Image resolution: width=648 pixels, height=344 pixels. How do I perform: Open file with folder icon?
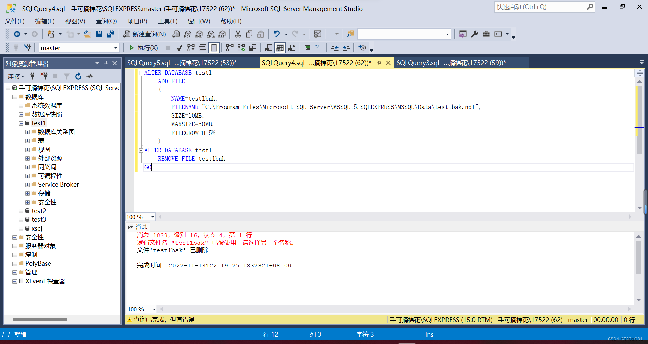point(88,34)
